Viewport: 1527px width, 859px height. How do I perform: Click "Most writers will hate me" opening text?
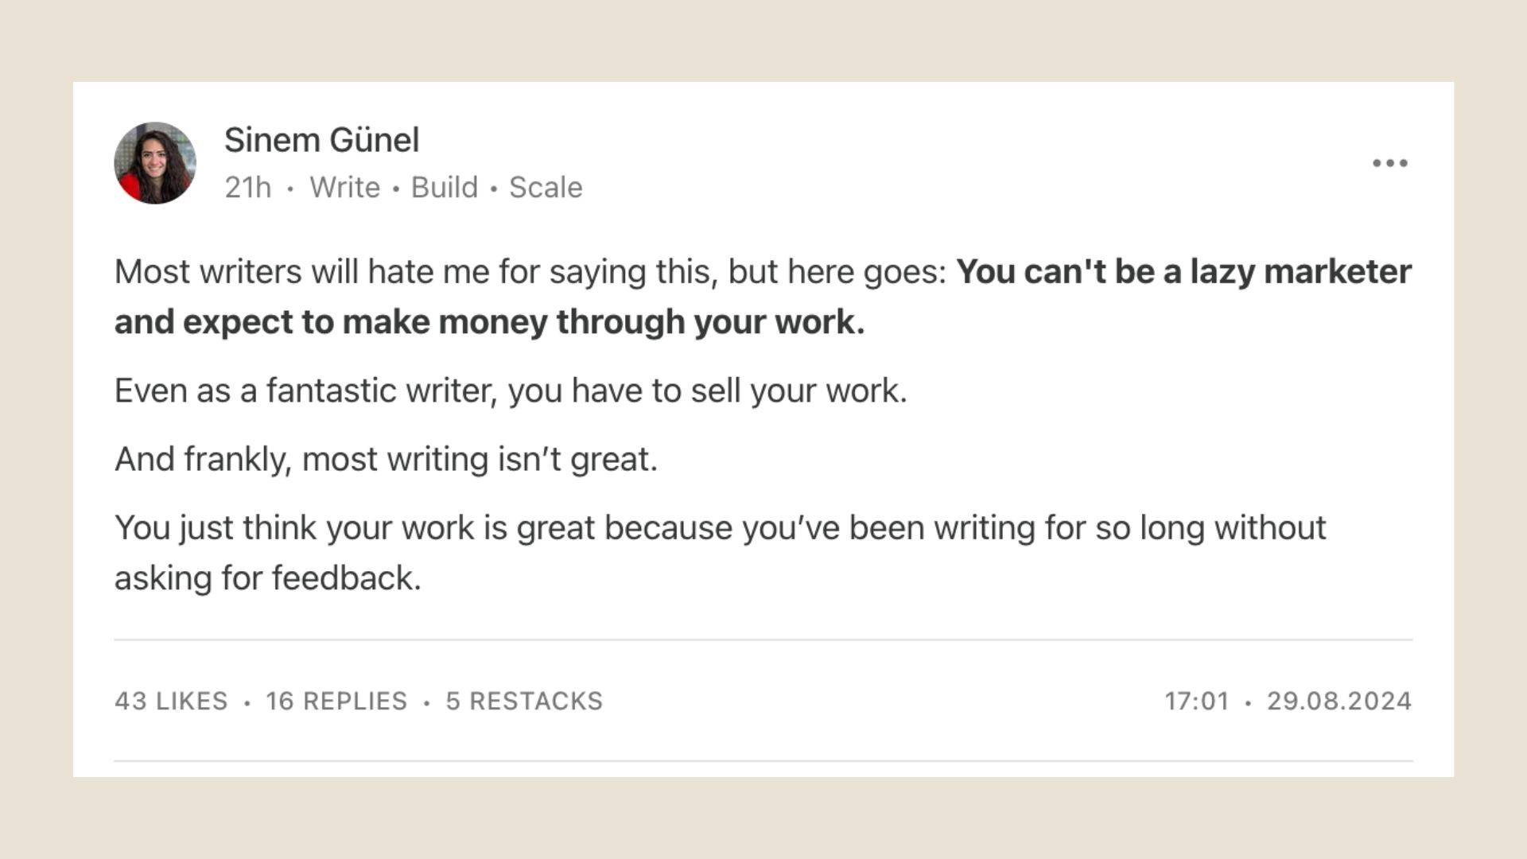click(x=302, y=272)
